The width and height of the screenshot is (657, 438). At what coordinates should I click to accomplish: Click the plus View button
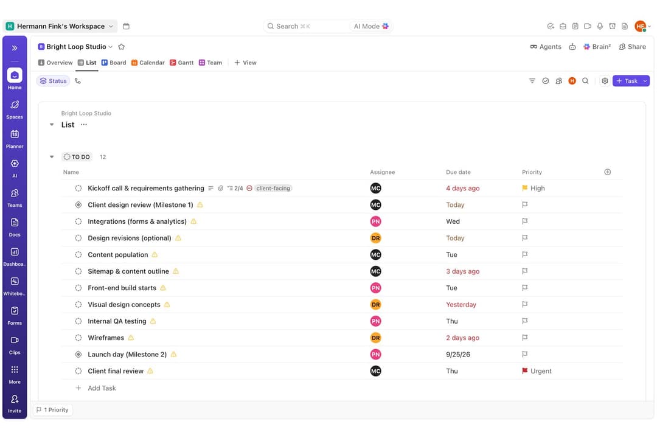tap(245, 63)
